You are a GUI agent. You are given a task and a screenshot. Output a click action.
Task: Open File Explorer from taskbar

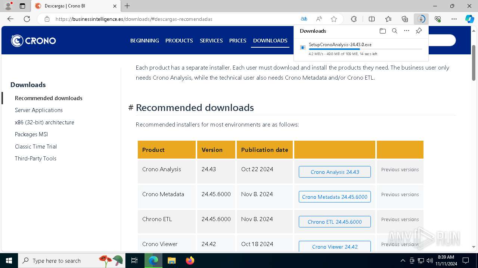coord(171,261)
